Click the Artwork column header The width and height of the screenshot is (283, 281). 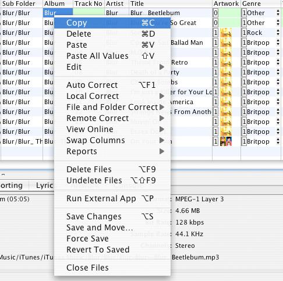227,3
